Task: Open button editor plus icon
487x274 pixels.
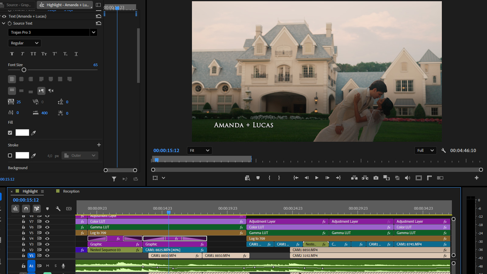Action: click(477, 178)
